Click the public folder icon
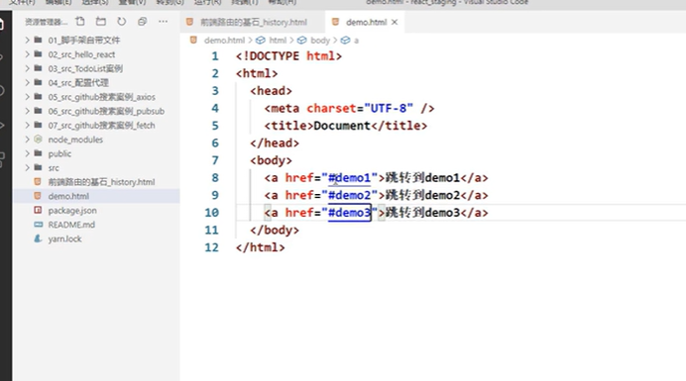This screenshot has width=686, height=381. tap(38, 153)
